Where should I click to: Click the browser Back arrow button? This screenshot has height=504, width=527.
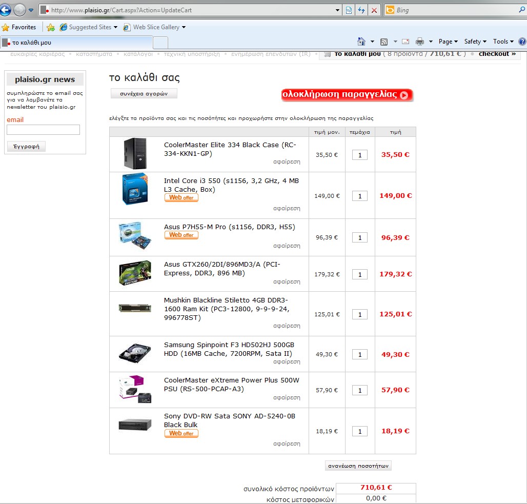[x=5, y=10]
